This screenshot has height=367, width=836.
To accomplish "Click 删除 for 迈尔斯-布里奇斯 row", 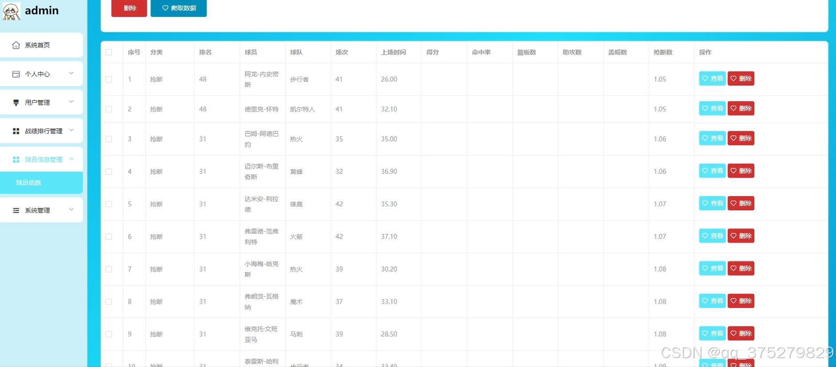I will pos(741,170).
